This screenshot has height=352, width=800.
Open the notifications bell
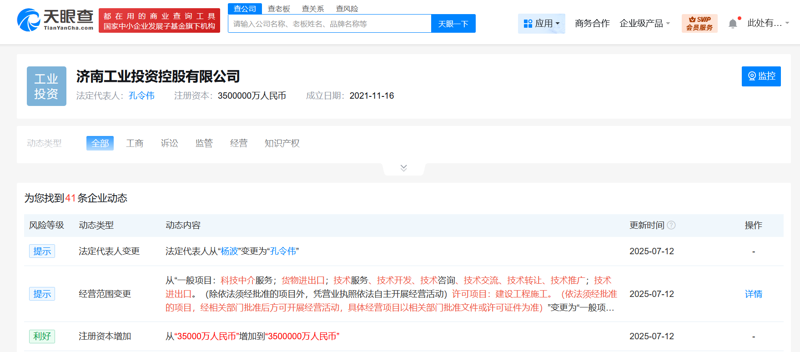tap(733, 24)
